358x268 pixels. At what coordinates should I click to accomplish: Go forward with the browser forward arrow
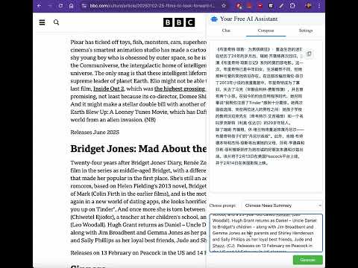pos(50,6)
